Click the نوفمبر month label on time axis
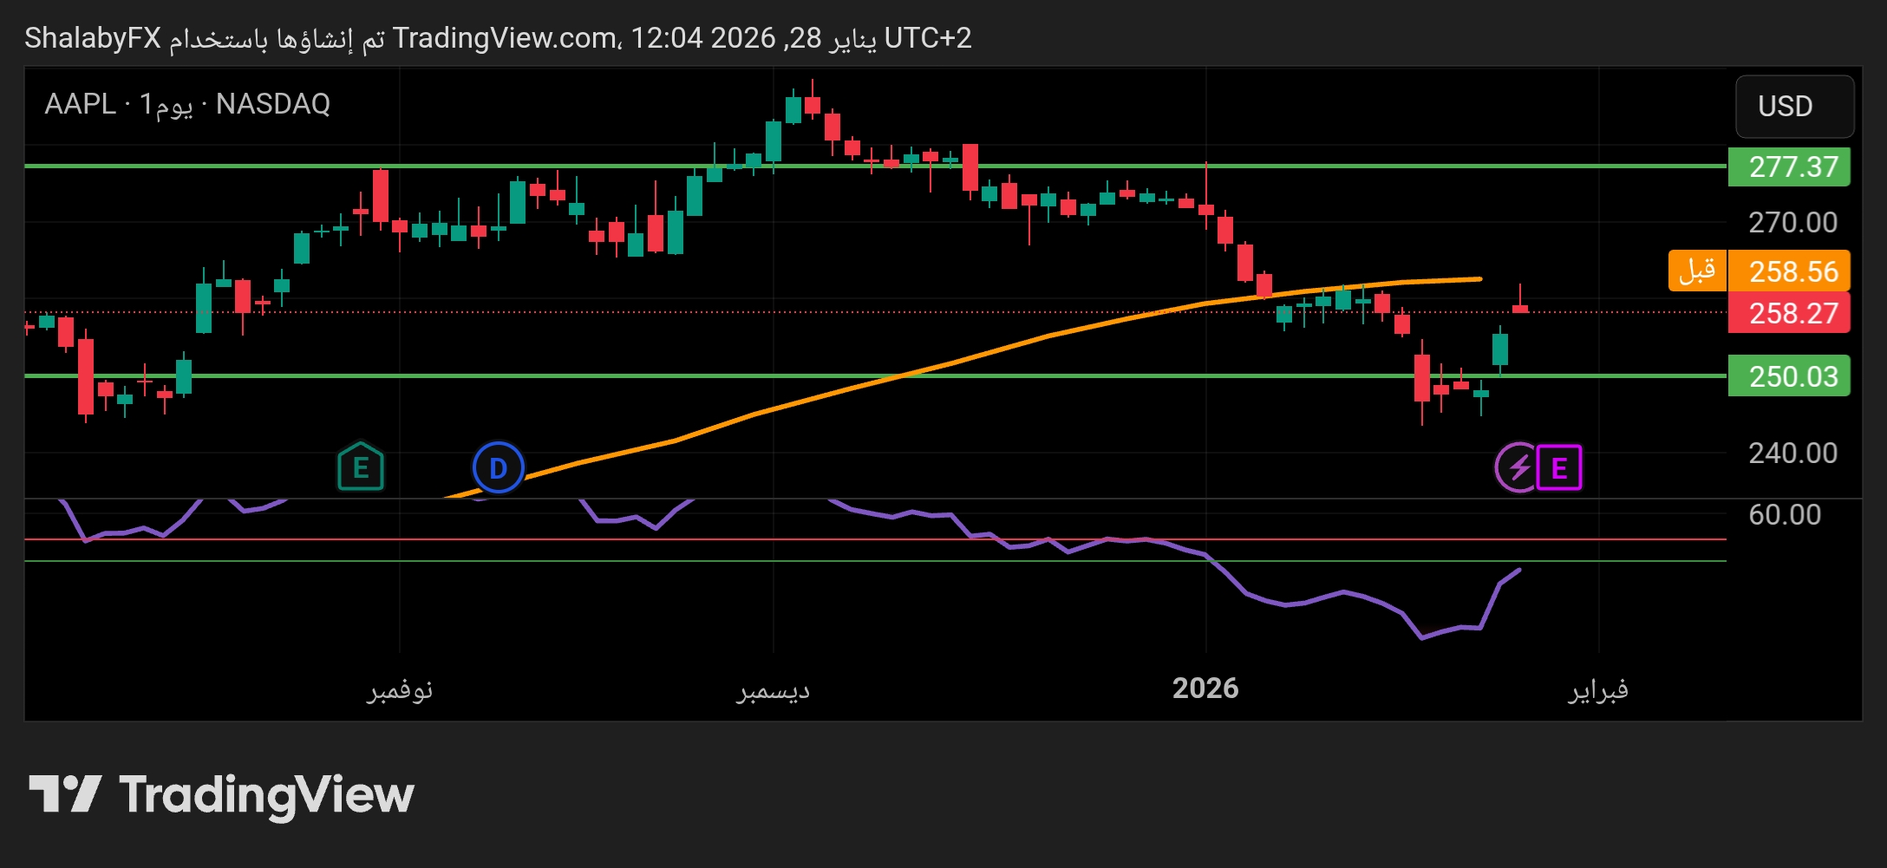This screenshot has height=868, width=1887. tap(400, 690)
